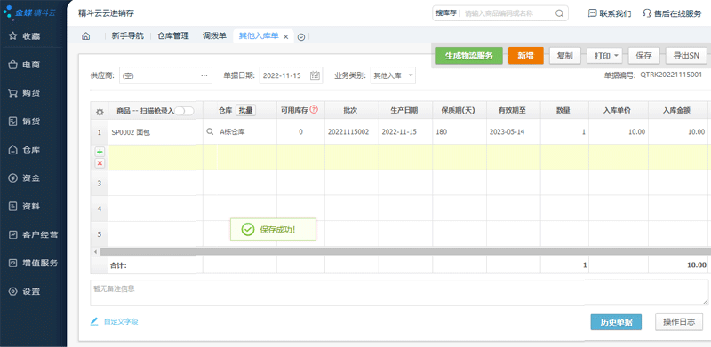Image resolution: width=711 pixels, height=347 pixels.
Task: Focus the product search input field
Action: point(506,13)
